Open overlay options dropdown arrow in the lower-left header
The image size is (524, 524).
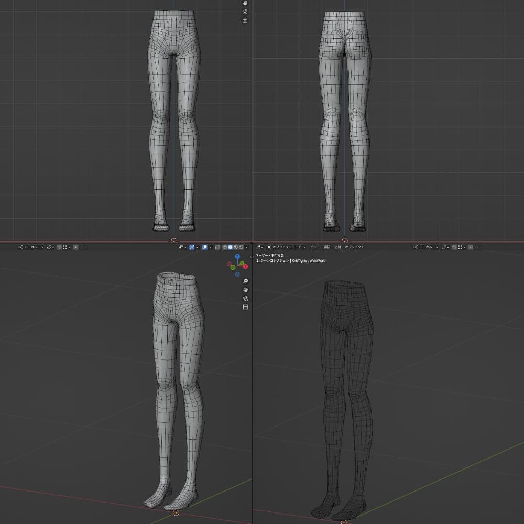[x=210, y=247]
